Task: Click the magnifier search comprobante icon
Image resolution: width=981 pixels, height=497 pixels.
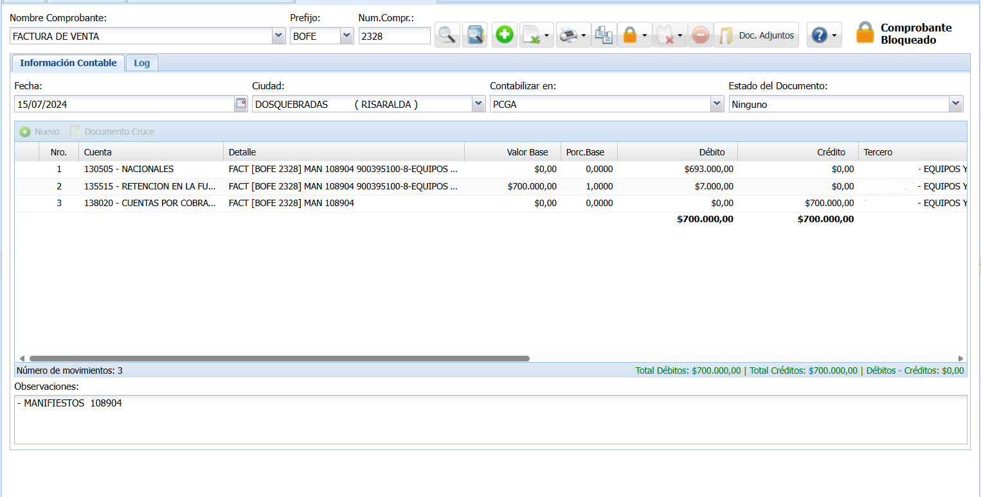Action: point(447,35)
